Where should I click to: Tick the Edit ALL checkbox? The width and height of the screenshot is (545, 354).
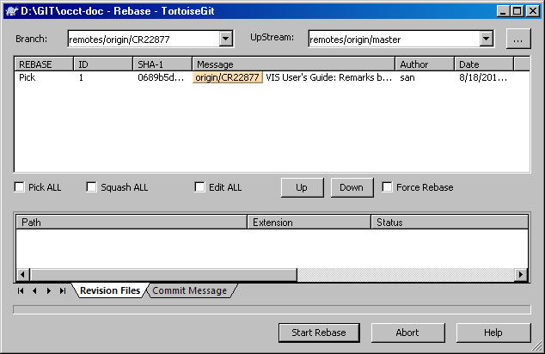coord(199,187)
